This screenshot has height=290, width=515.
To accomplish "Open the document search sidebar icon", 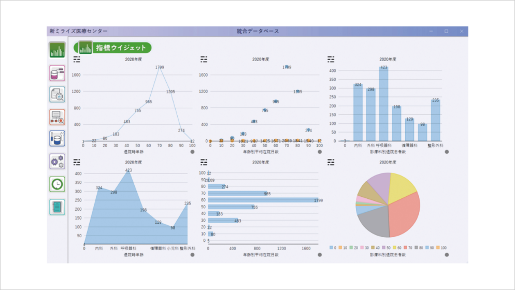I will (57, 95).
